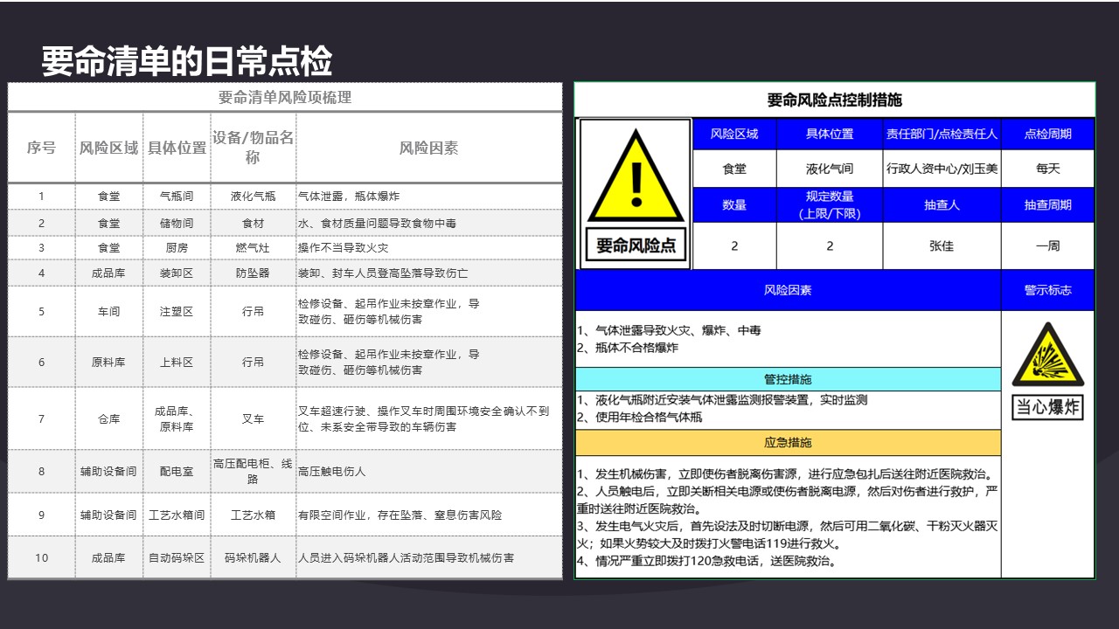Click the blue 责任部门/点检责任人 header cell
This screenshot has width=1119, height=629.
pyautogui.click(x=942, y=134)
